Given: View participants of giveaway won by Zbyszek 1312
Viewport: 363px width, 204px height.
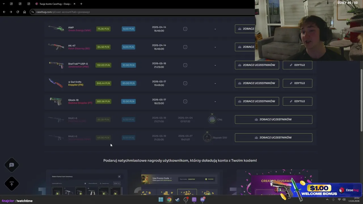Looking at the screenshot, I should coord(273,137).
